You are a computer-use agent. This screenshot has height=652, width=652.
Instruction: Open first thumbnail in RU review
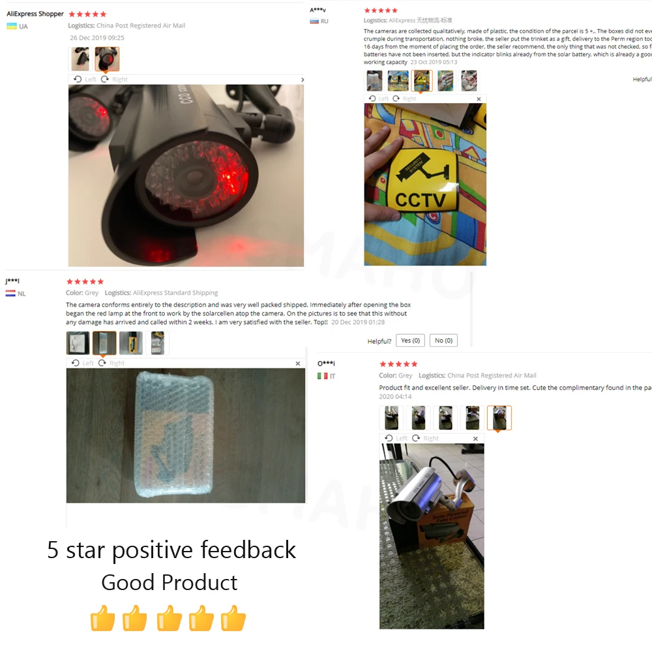[374, 80]
